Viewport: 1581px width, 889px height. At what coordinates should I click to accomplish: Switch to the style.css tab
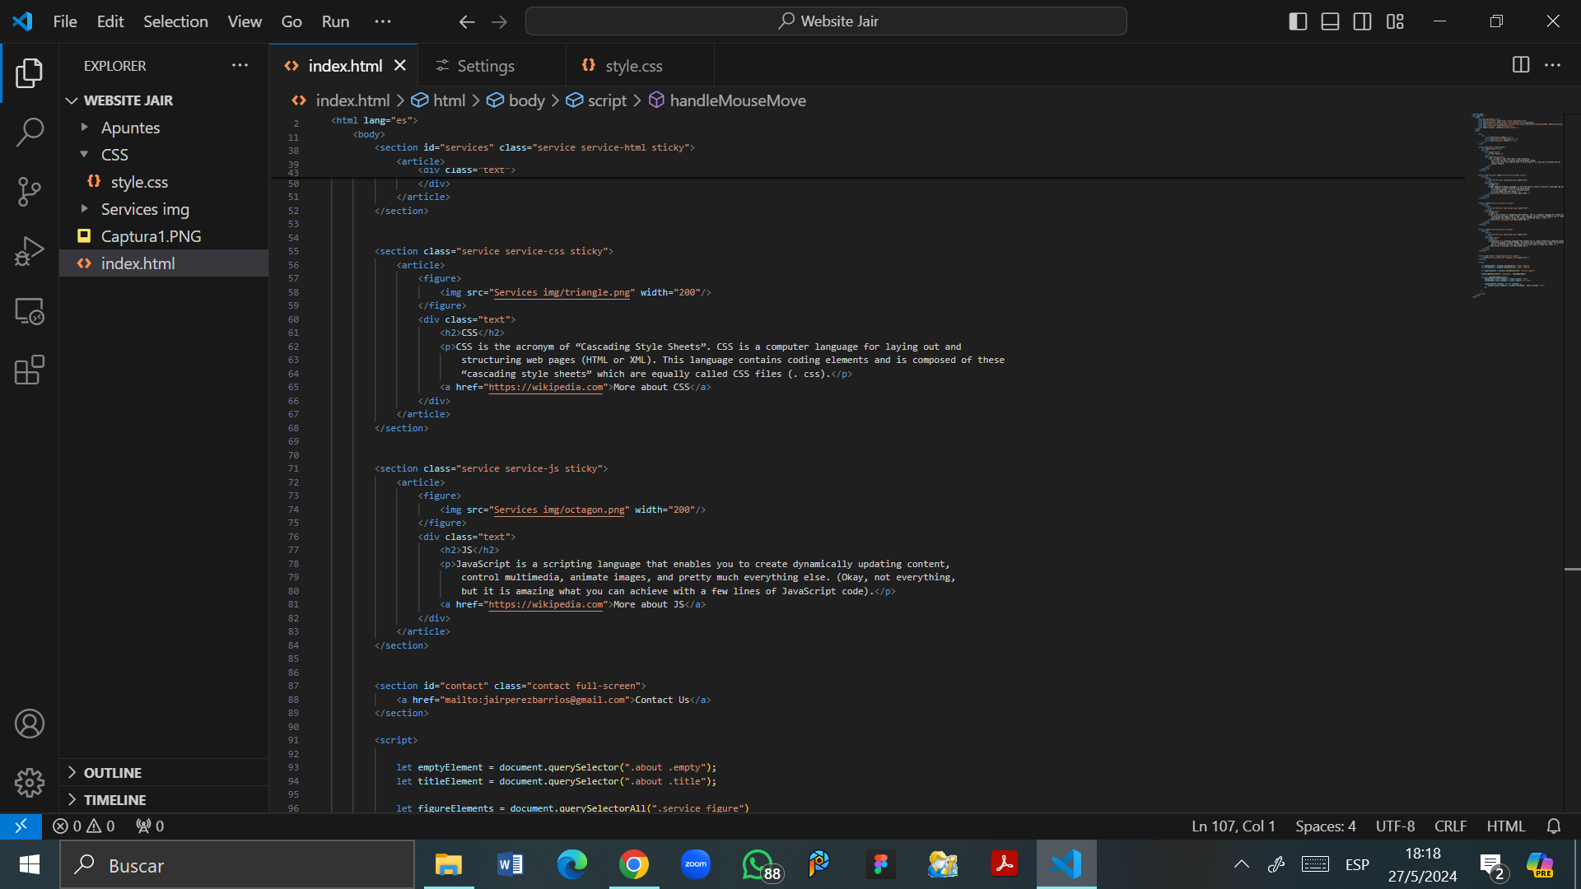pos(633,65)
